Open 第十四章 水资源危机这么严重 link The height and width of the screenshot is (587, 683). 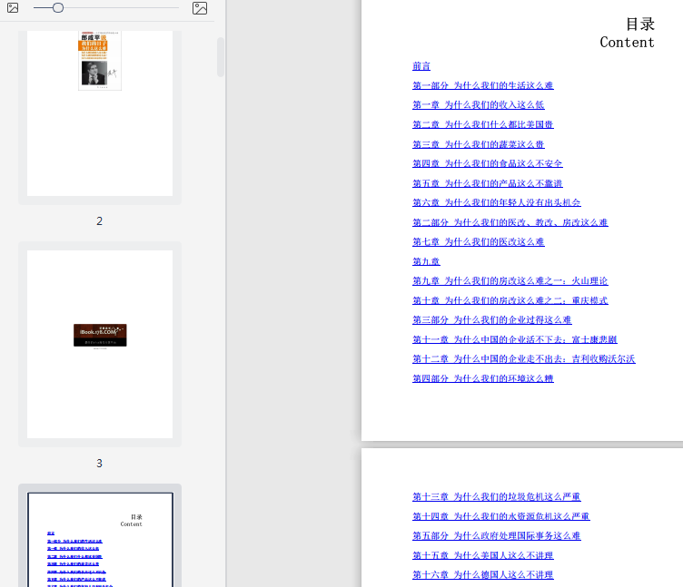(x=501, y=516)
